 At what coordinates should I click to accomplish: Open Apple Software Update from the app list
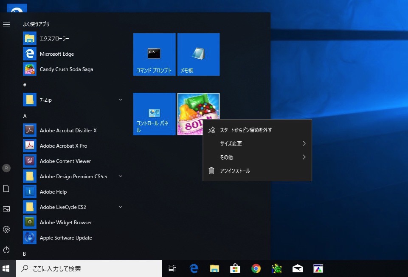[66, 238]
